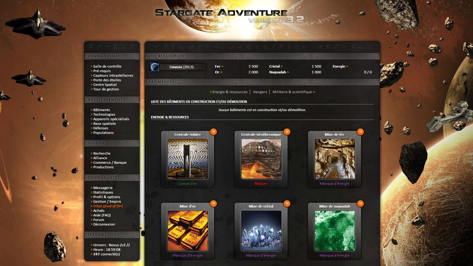
Task: Open the Mine de cristal image
Action: coord(261,231)
